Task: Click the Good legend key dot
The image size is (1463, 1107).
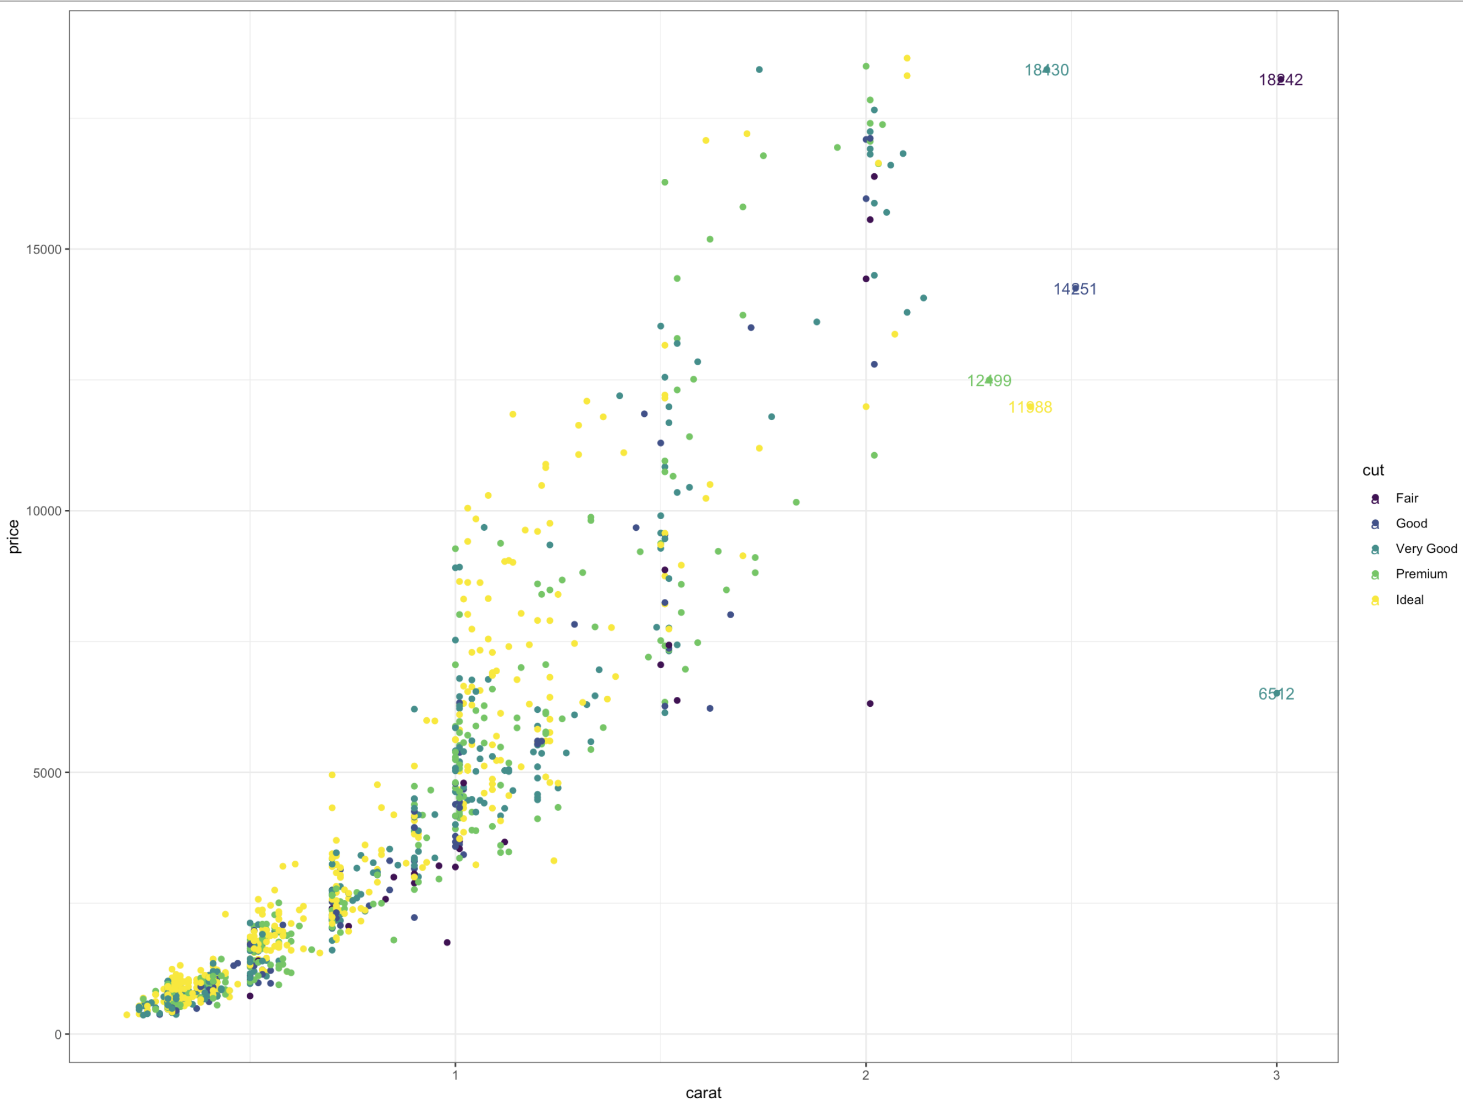Action: point(1375,524)
